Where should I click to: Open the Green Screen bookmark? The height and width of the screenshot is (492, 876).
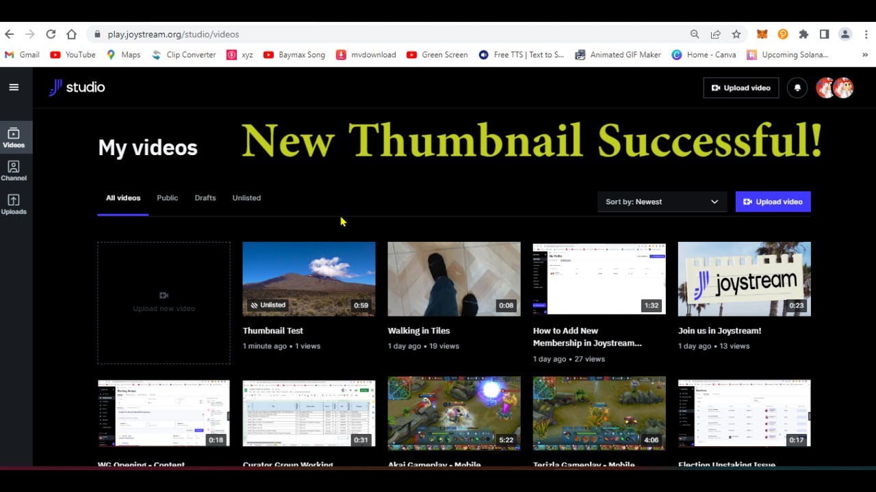pos(437,55)
